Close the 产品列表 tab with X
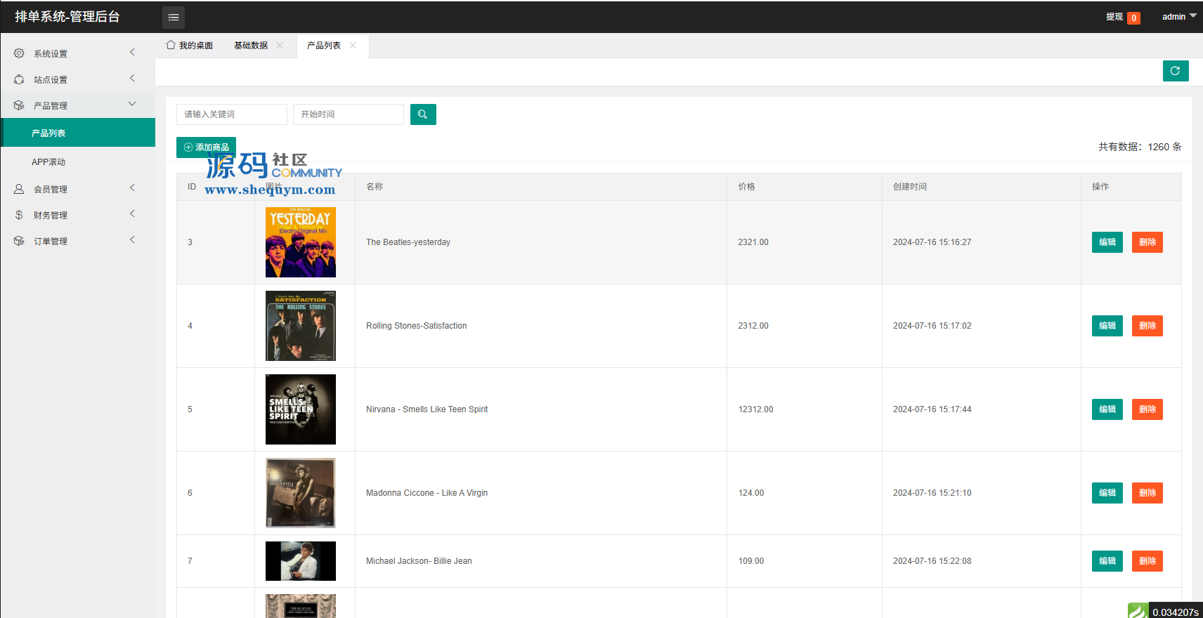 pyautogui.click(x=353, y=46)
